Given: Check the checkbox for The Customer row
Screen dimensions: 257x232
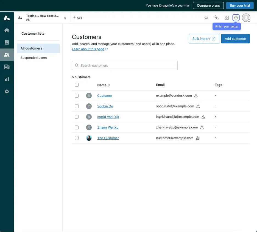Looking at the screenshot, I should pyautogui.click(x=77, y=138).
